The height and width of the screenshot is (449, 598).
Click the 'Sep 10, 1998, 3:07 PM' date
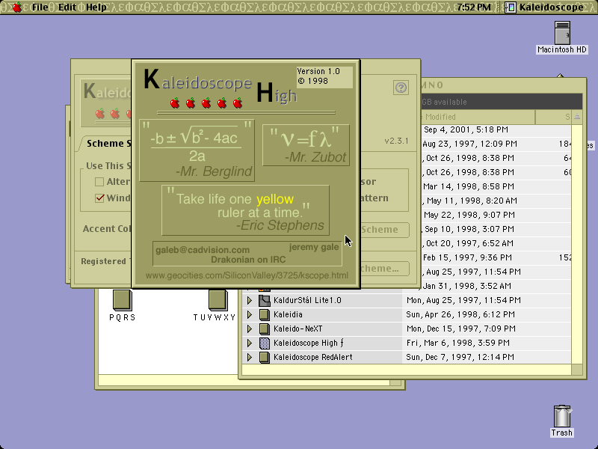[469, 229]
